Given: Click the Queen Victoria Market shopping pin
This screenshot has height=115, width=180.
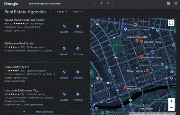Looking at the screenshot, I should click(125, 29).
